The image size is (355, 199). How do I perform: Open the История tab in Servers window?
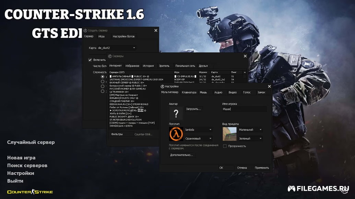click(x=148, y=66)
